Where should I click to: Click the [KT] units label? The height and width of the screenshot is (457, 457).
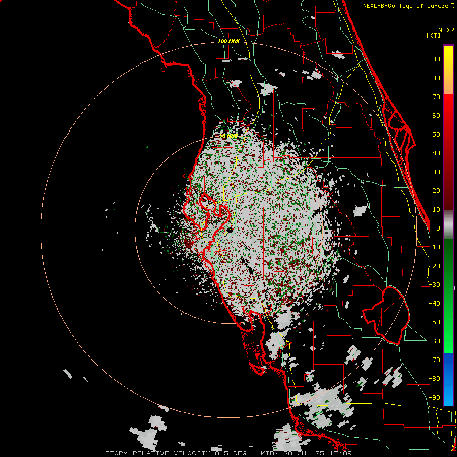[434, 35]
